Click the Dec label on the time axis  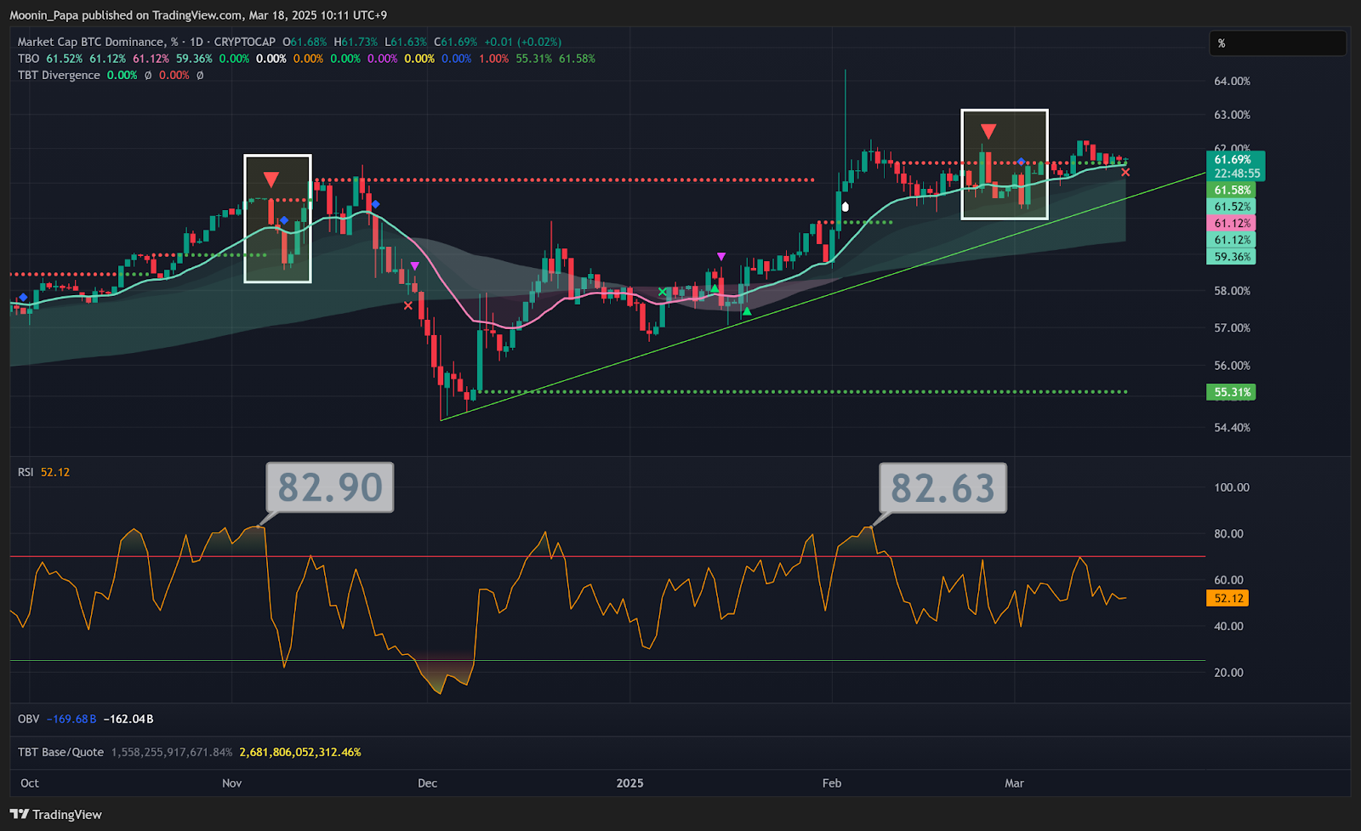(x=427, y=783)
